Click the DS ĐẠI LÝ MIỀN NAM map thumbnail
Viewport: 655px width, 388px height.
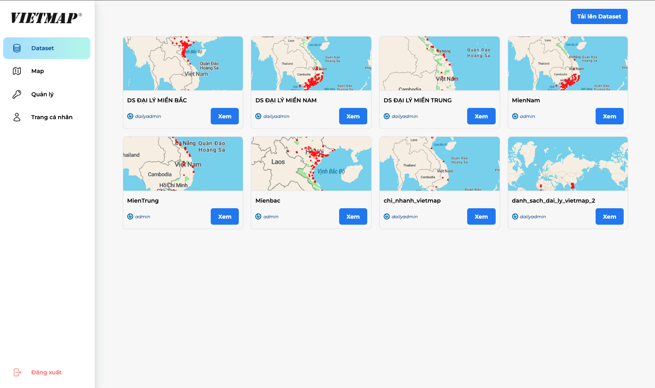(x=311, y=63)
